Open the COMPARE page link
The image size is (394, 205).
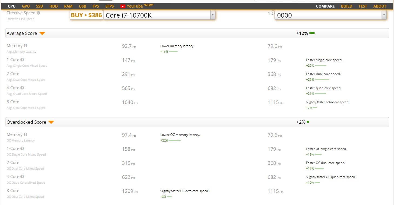[325, 6]
